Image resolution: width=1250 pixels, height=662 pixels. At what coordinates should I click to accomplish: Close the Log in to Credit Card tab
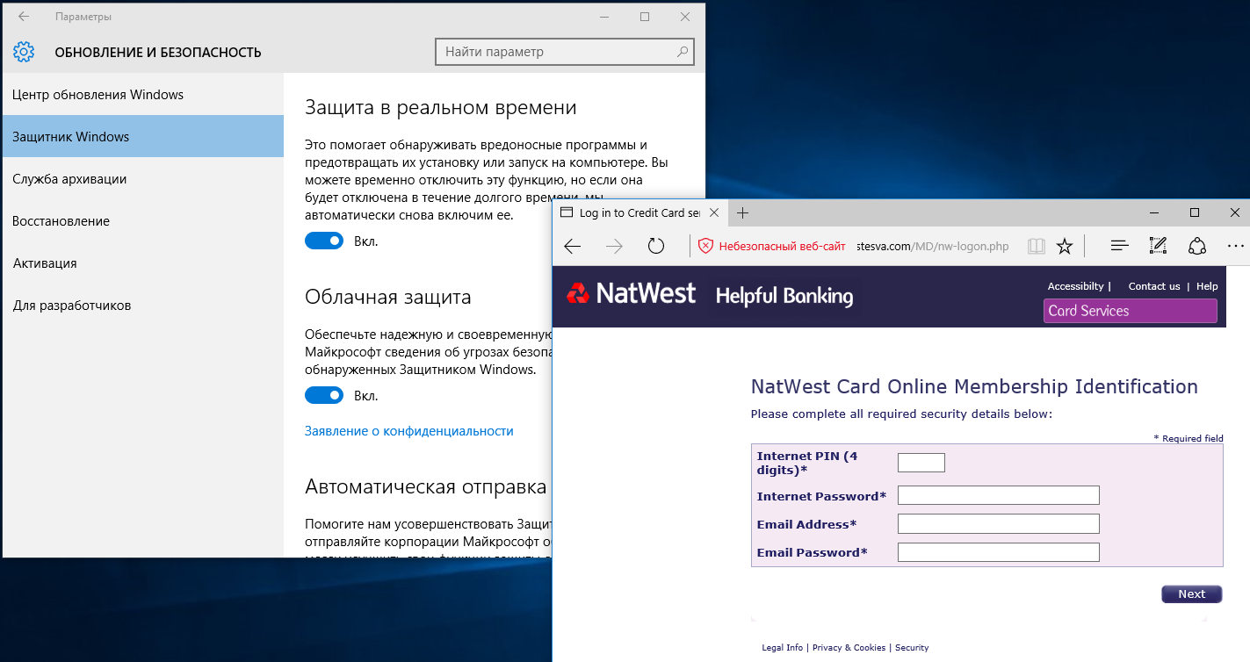point(714,213)
